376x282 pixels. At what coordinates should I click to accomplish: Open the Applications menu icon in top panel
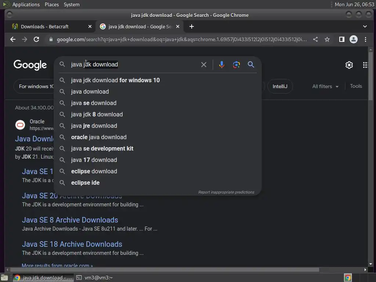click(6, 4)
